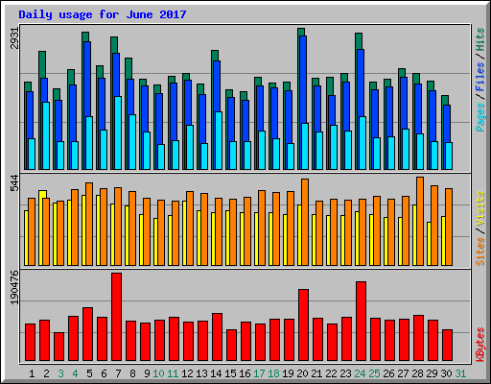Select the red KBytes bar for day 30
Image resolution: width=491 pixels, height=384 pixels.
pos(447,345)
